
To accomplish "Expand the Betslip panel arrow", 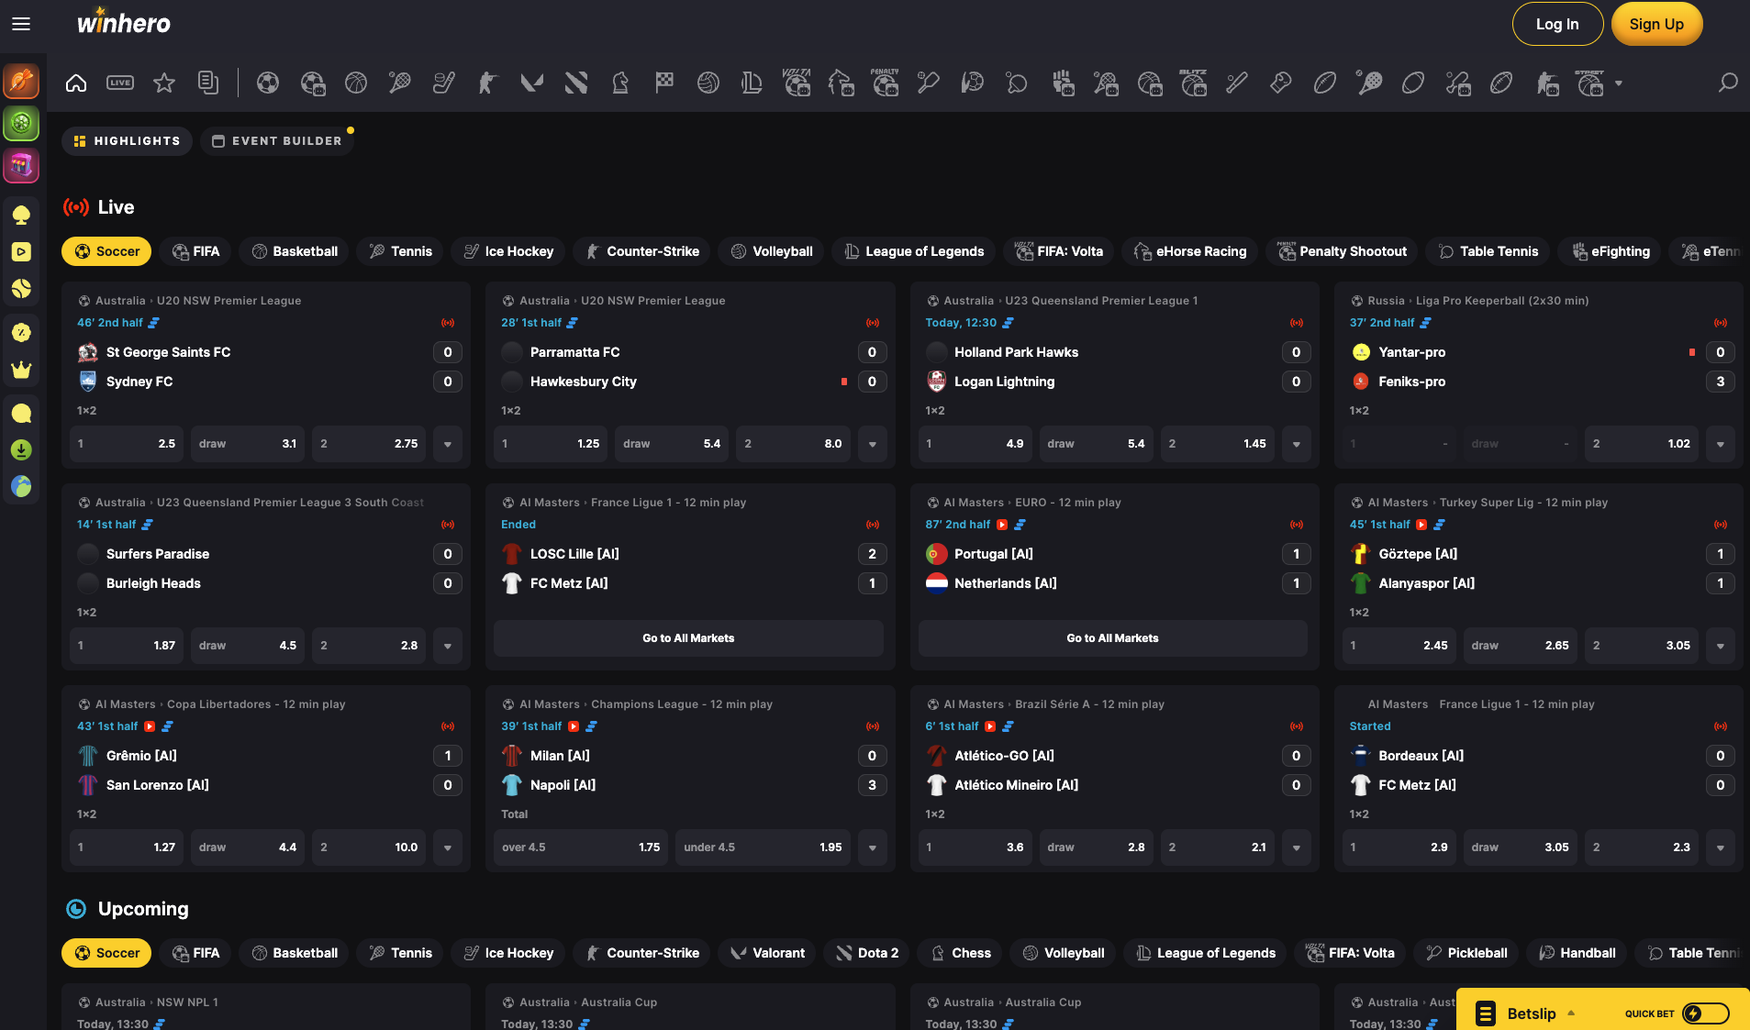I will pyautogui.click(x=1571, y=1013).
